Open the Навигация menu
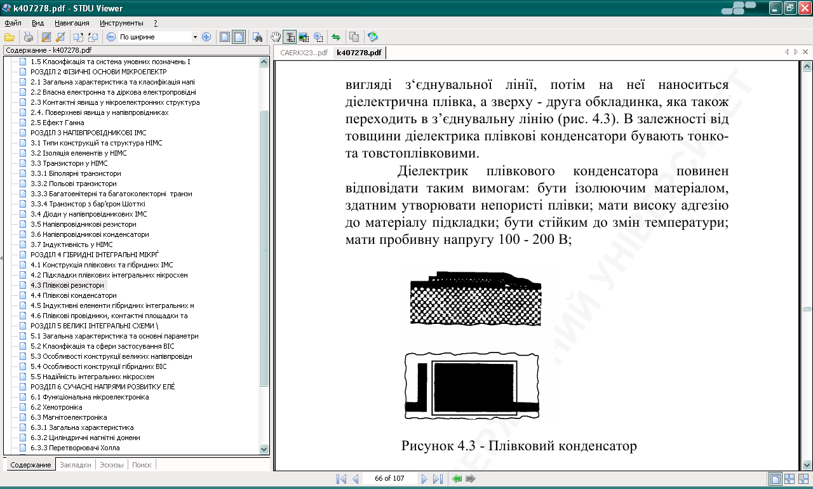The height and width of the screenshot is (489, 813). click(72, 23)
